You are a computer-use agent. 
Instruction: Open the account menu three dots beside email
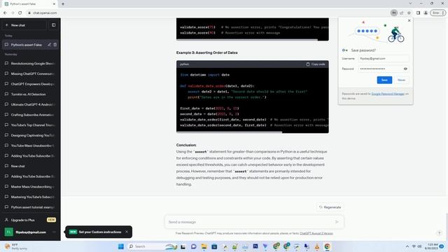(55, 232)
